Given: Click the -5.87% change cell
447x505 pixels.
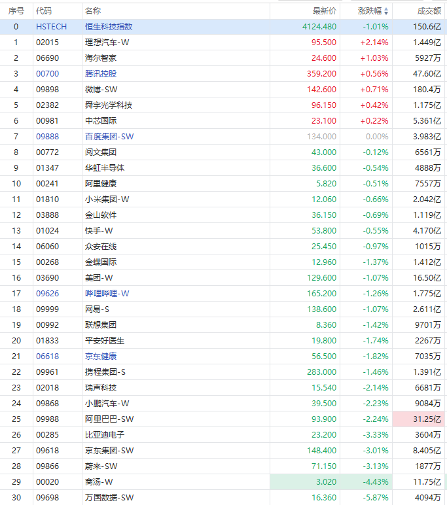Looking at the screenshot, I should [376, 498].
